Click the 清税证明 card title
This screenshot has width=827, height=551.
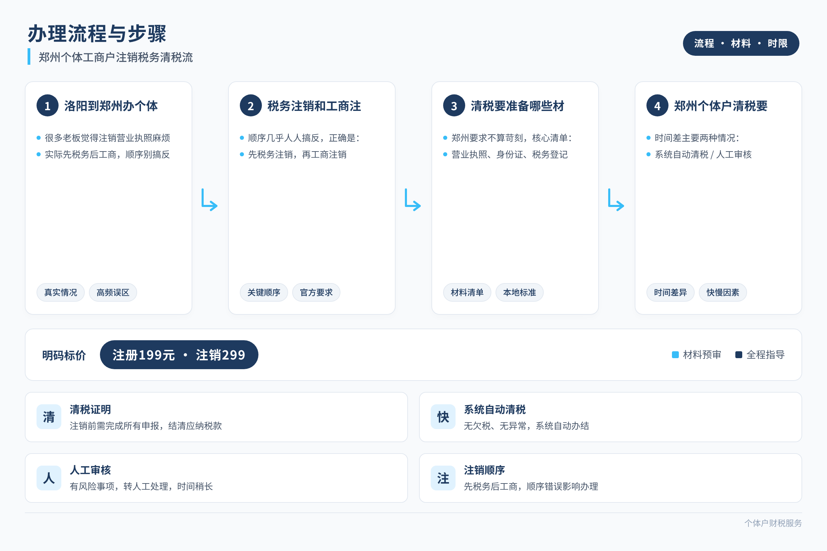[90, 409]
